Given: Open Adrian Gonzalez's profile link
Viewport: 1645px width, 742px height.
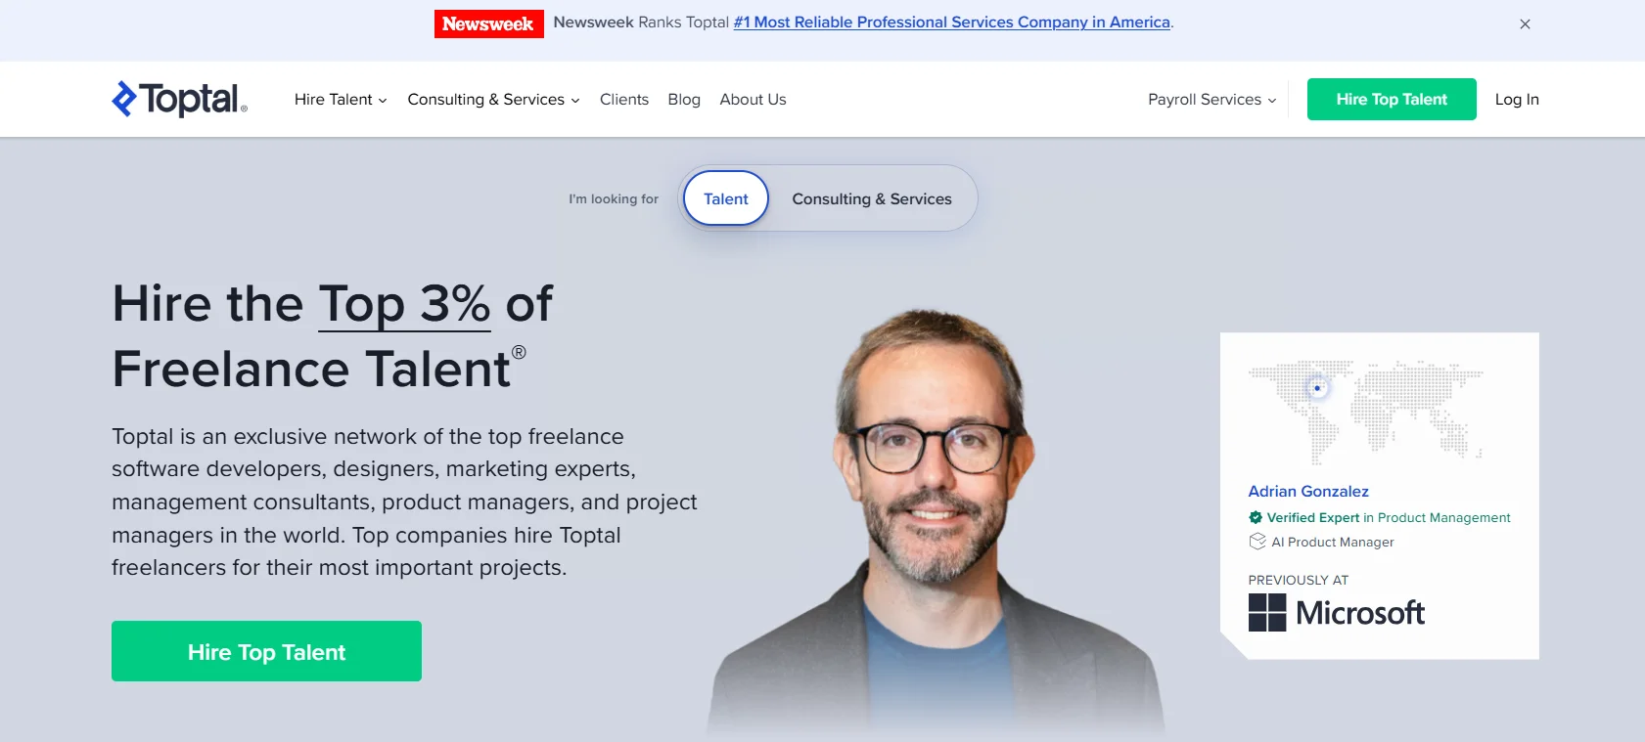Looking at the screenshot, I should [1308, 492].
